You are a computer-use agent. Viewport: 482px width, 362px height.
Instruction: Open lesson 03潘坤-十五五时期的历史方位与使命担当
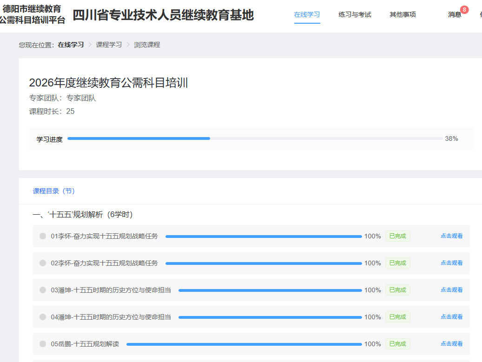coord(111,290)
